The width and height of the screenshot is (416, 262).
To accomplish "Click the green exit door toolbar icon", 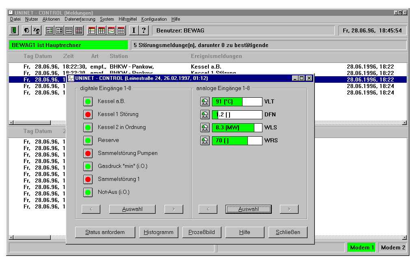I will click(x=13, y=30).
